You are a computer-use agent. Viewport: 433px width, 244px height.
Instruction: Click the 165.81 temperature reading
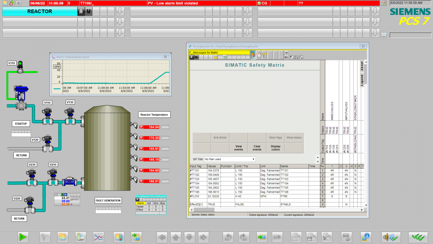click(152, 149)
